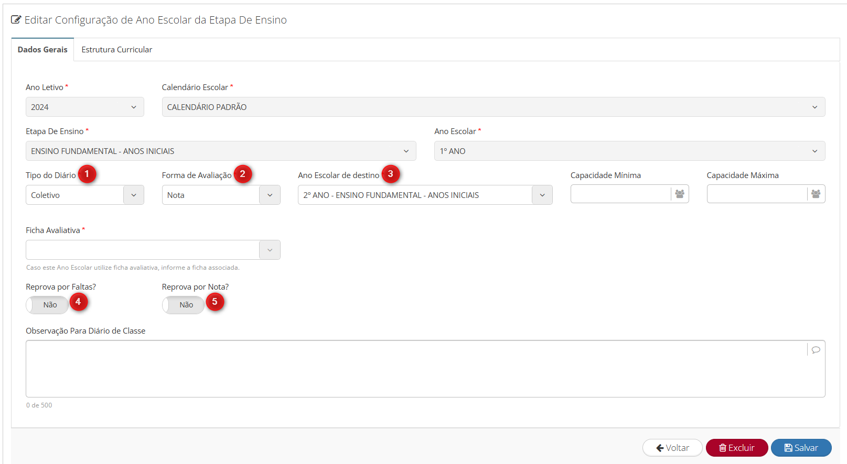
Task: Click the speech bubble icon in observation box
Action: pyautogui.click(x=816, y=350)
